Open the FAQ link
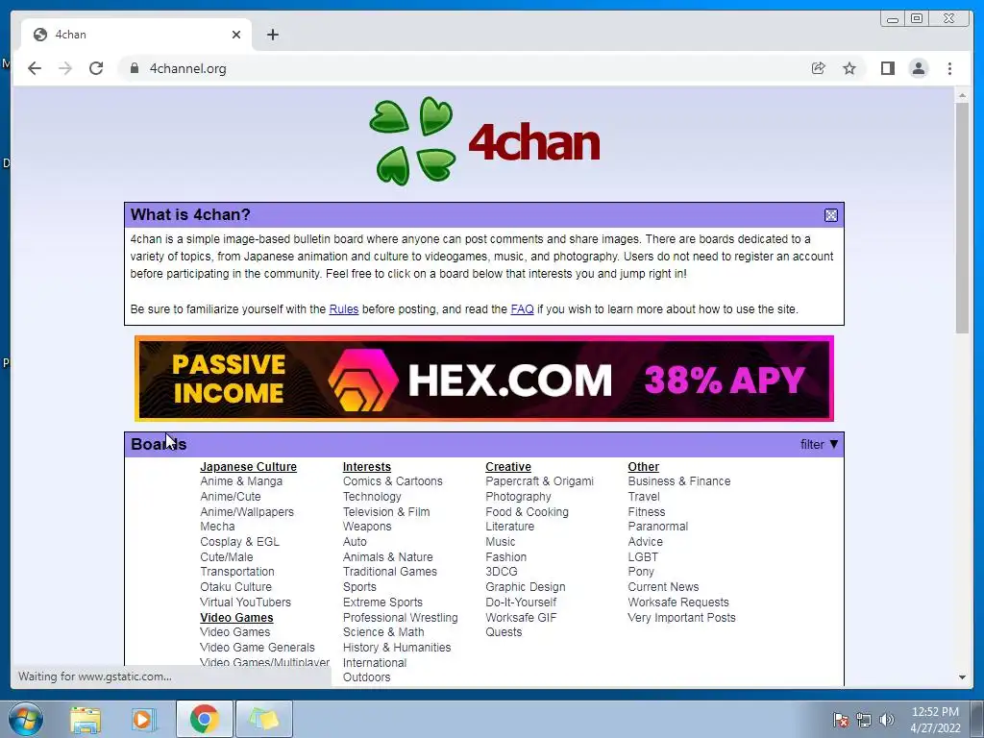Image resolution: width=984 pixels, height=738 pixels. pyautogui.click(x=522, y=309)
